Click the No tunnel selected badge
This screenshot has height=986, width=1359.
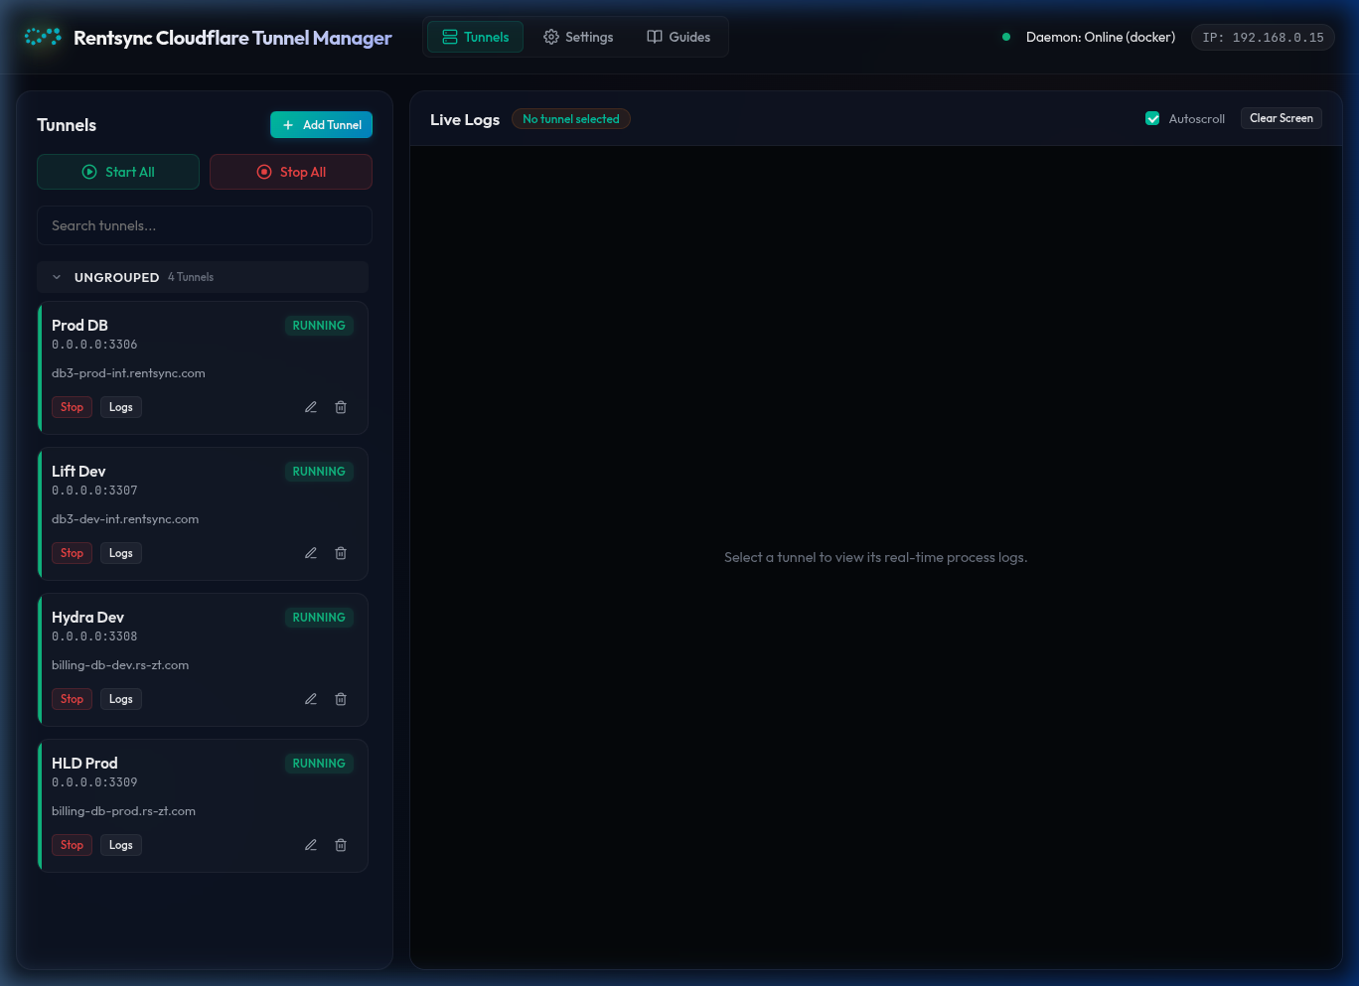(571, 119)
